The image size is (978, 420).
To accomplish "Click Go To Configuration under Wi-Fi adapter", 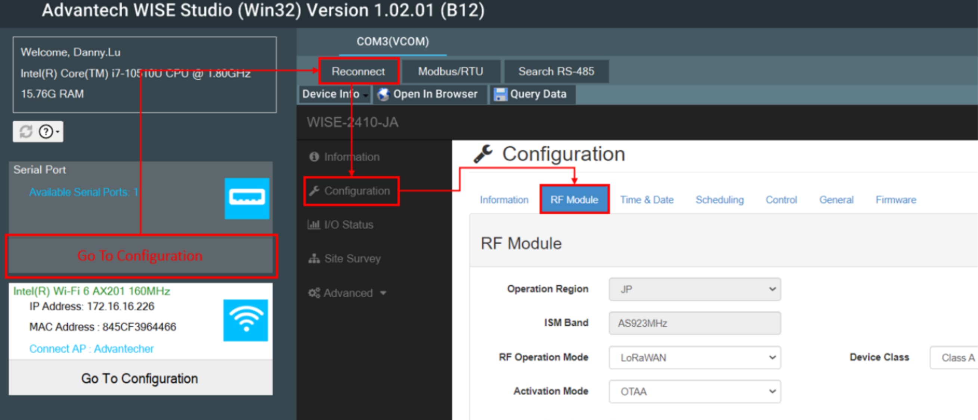I will click(x=140, y=378).
